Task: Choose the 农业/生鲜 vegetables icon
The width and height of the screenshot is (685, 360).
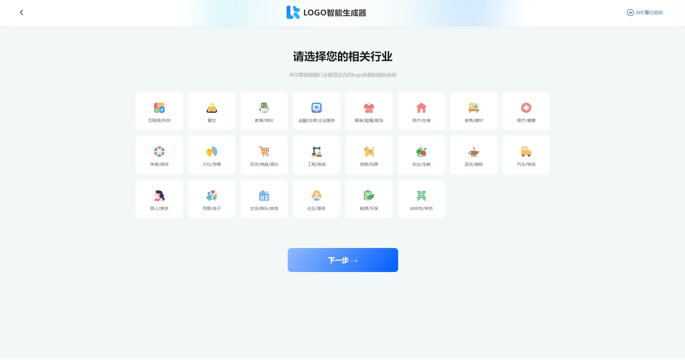Action: [x=421, y=151]
